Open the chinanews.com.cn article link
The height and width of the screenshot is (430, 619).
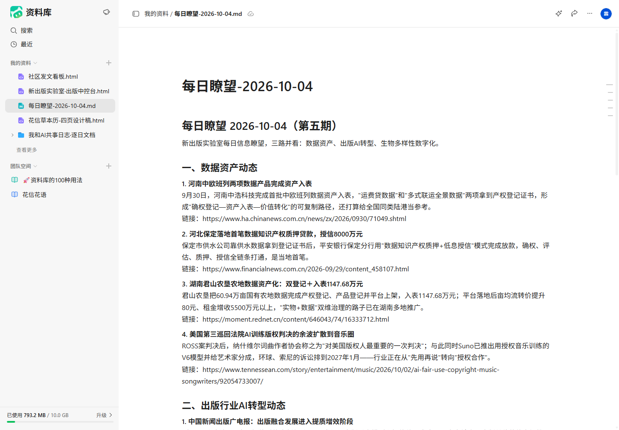click(304, 218)
